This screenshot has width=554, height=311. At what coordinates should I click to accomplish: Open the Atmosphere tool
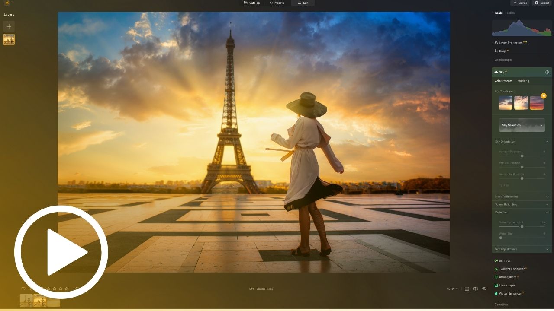(x=506, y=277)
